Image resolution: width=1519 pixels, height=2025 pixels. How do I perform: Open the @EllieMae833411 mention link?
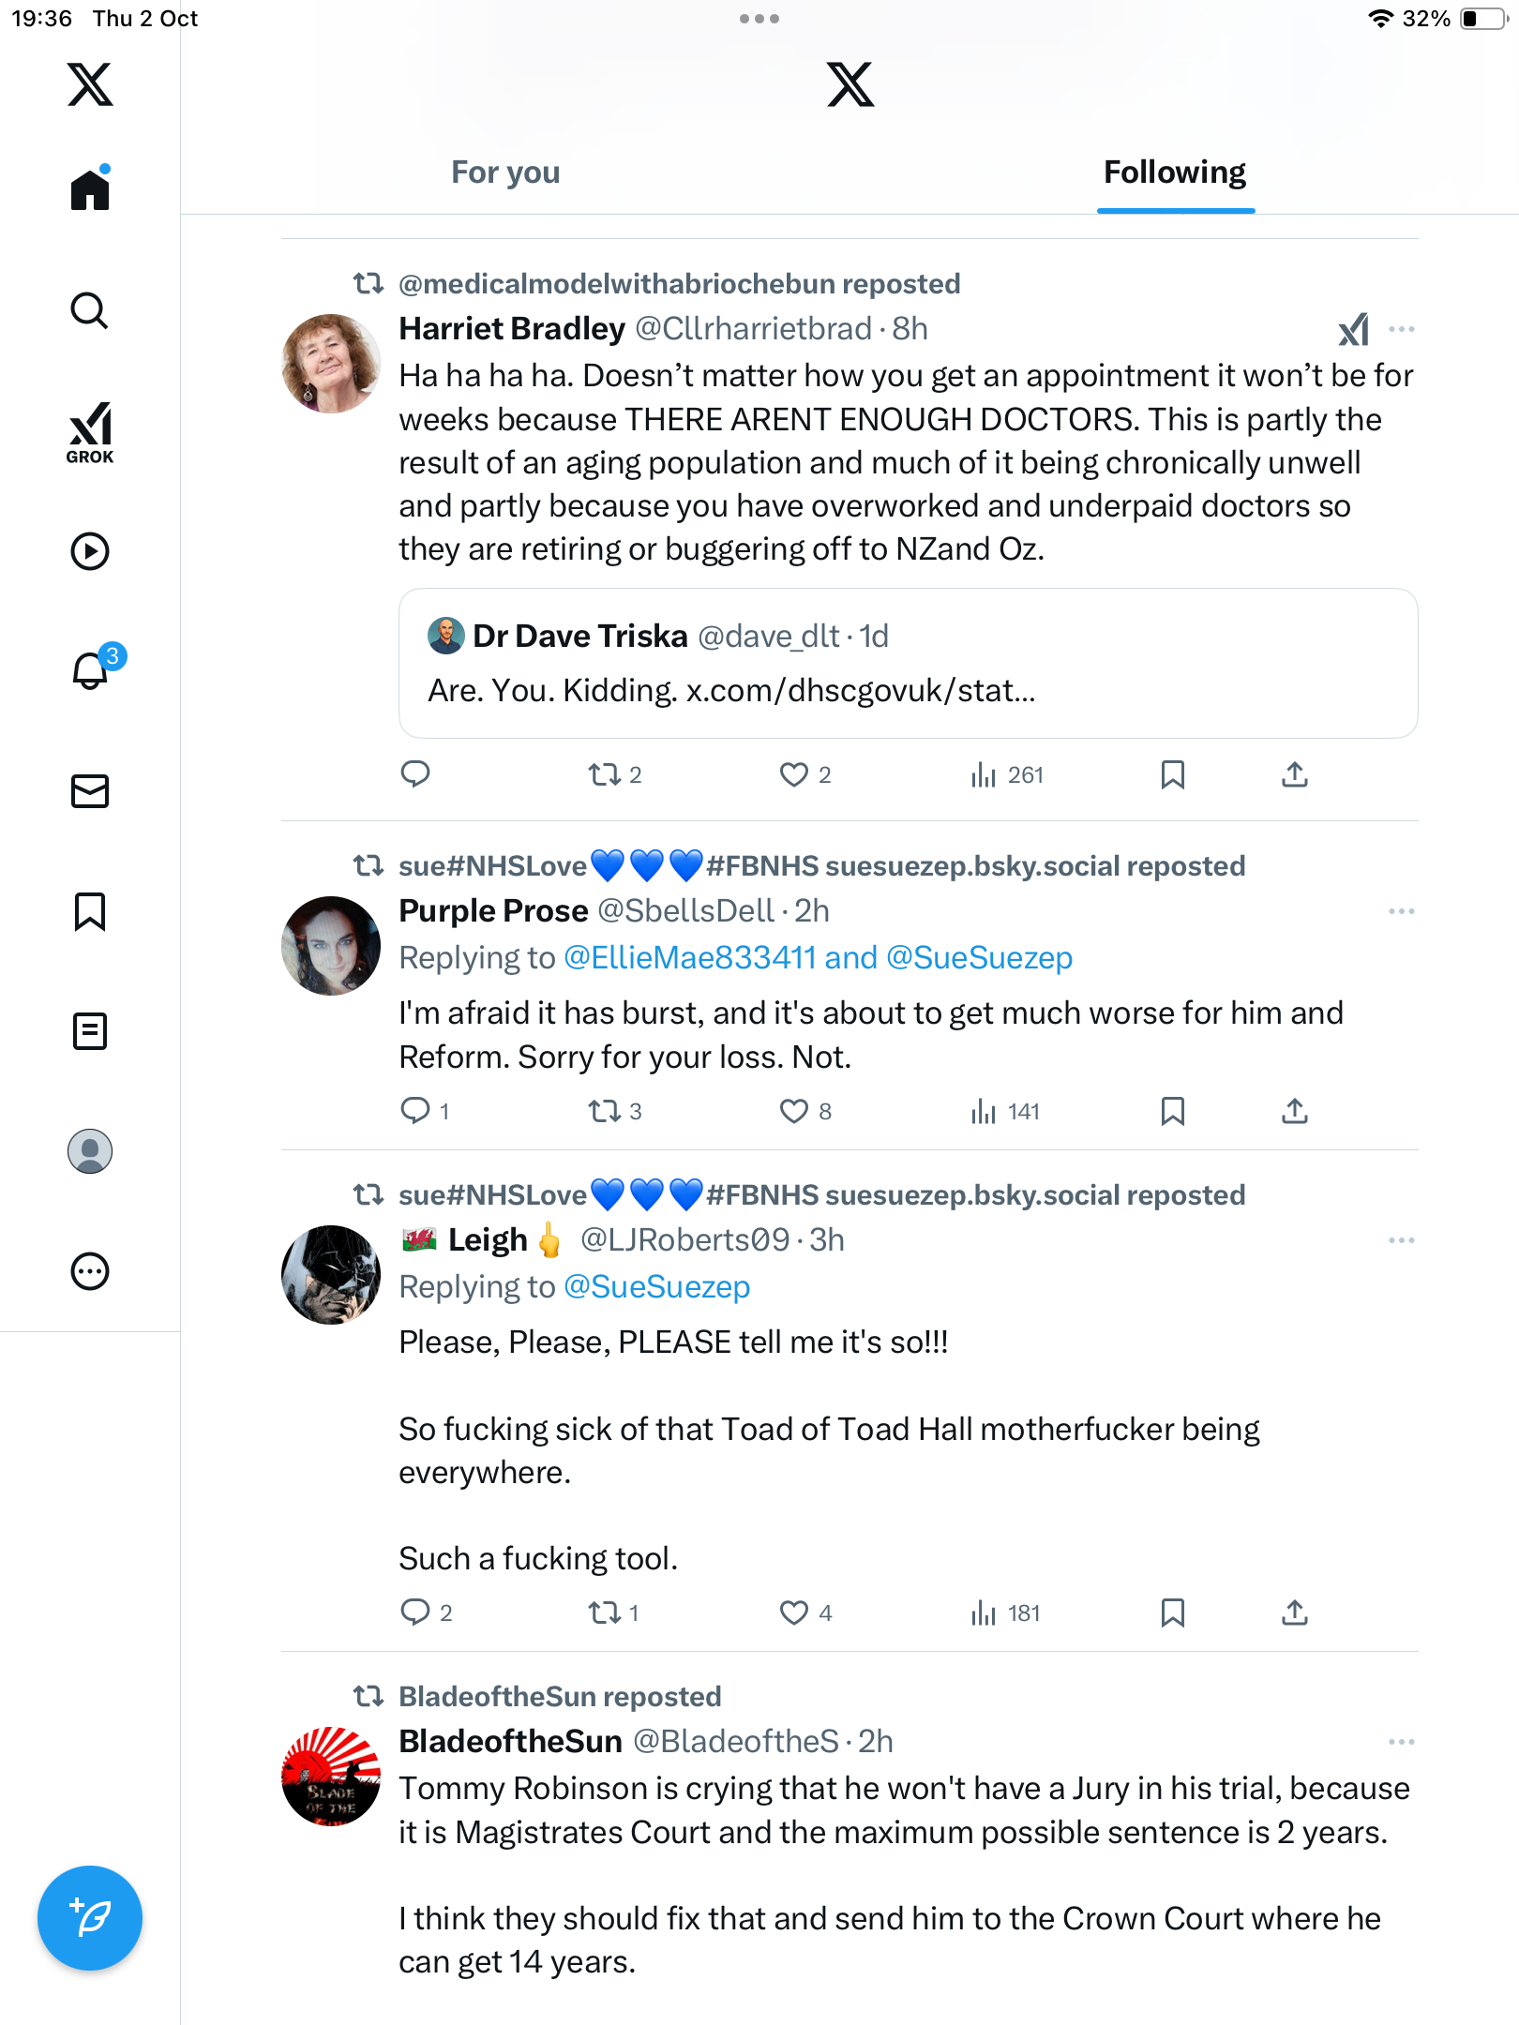[x=690, y=958]
